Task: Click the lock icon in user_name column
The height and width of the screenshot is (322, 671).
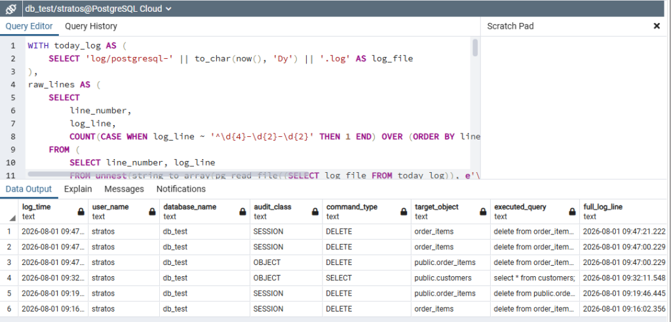Action: pos(152,211)
